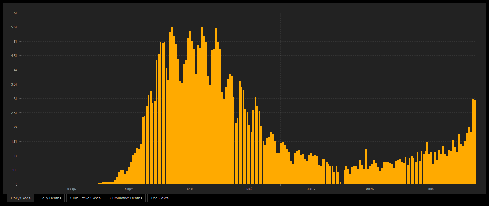Click the авг. month label
The height and width of the screenshot is (206, 489).
coord(431,189)
